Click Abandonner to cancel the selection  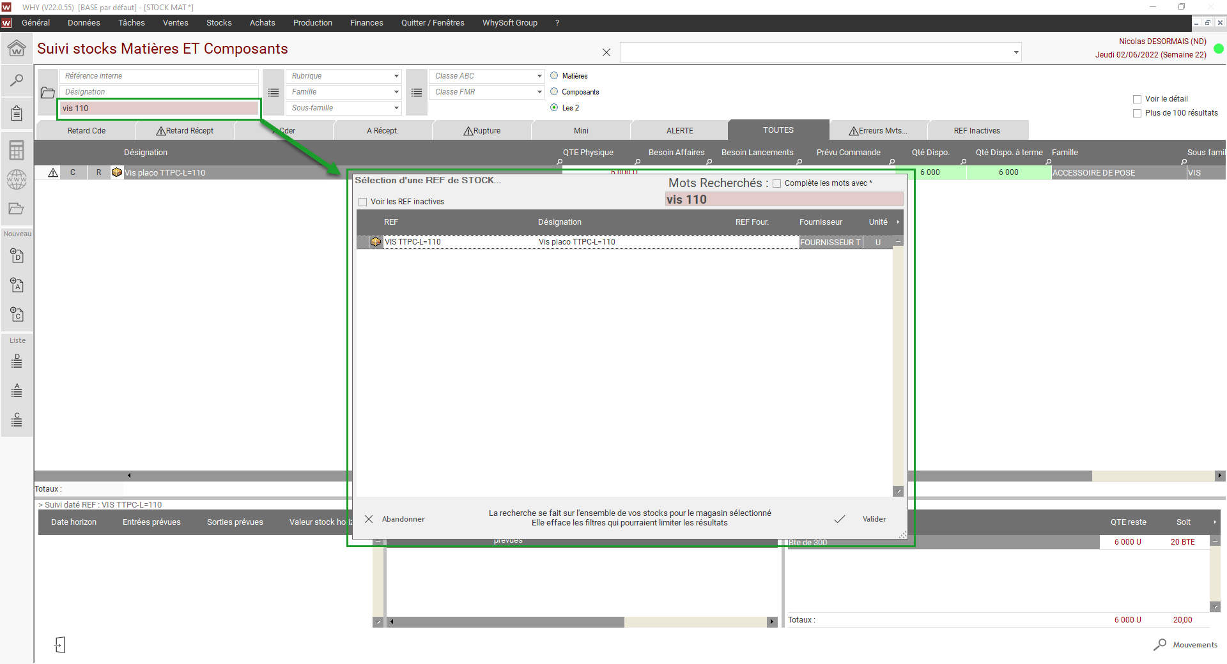point(395,519)
